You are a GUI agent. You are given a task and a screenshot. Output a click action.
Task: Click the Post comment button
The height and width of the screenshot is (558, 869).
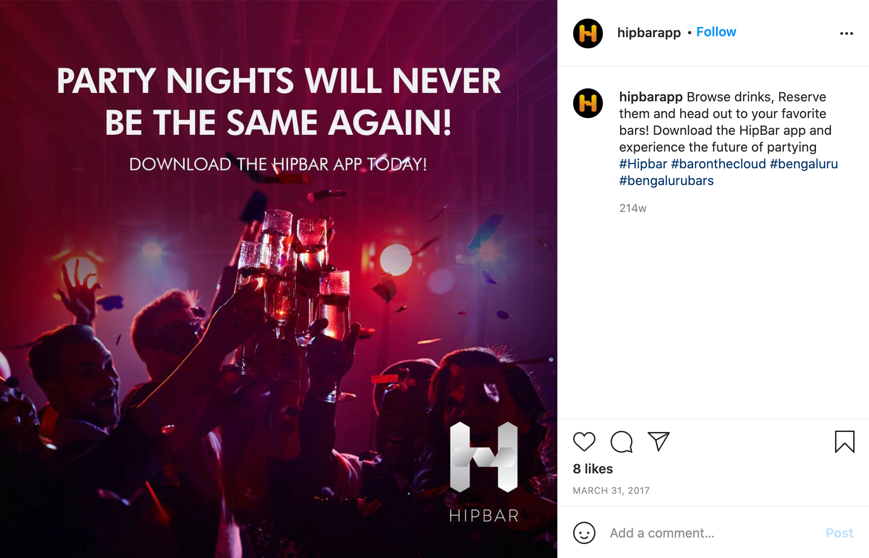839,533
